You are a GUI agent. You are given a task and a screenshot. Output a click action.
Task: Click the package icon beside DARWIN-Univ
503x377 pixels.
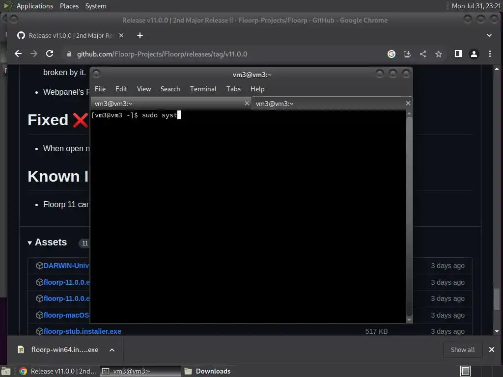[x=39, y=266]
